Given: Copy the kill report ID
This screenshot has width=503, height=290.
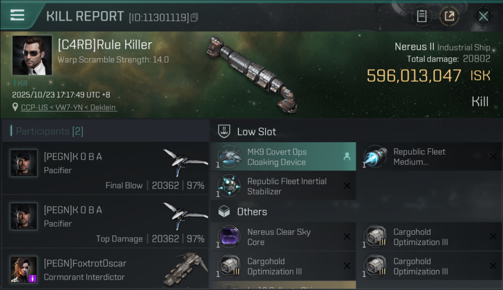Looking at the screenshot, I should (194, 17).
